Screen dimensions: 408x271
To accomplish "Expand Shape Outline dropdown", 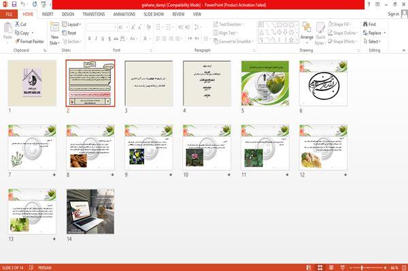I will [x=343, y=33].
